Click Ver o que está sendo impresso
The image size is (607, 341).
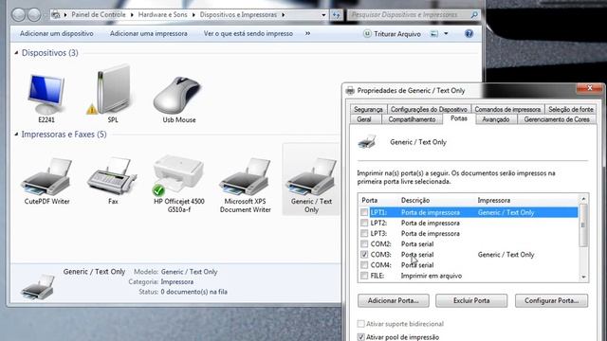click(x=248, y=34)
